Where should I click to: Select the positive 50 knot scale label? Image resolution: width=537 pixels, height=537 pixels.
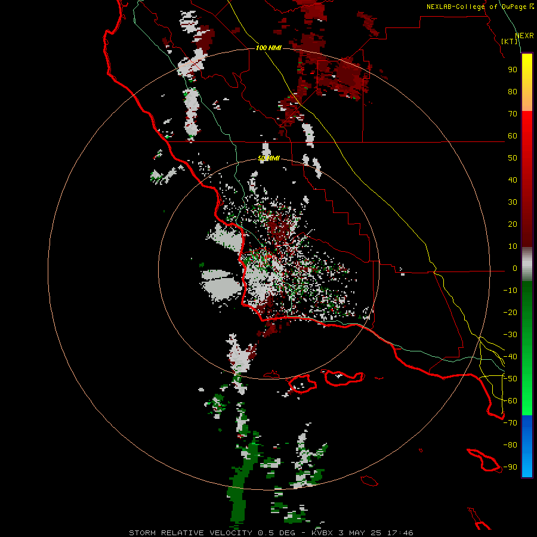(x=513, y=158)
